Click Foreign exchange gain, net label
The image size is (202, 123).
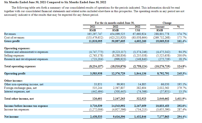click(x=20, y=88)
